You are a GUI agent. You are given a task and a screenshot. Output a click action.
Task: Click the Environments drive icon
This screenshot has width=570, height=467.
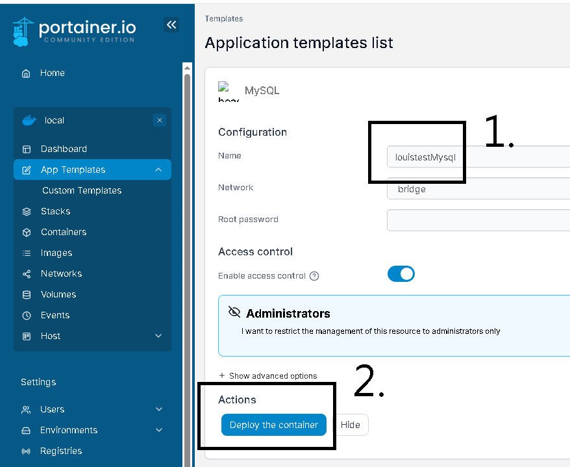(26, 430)
